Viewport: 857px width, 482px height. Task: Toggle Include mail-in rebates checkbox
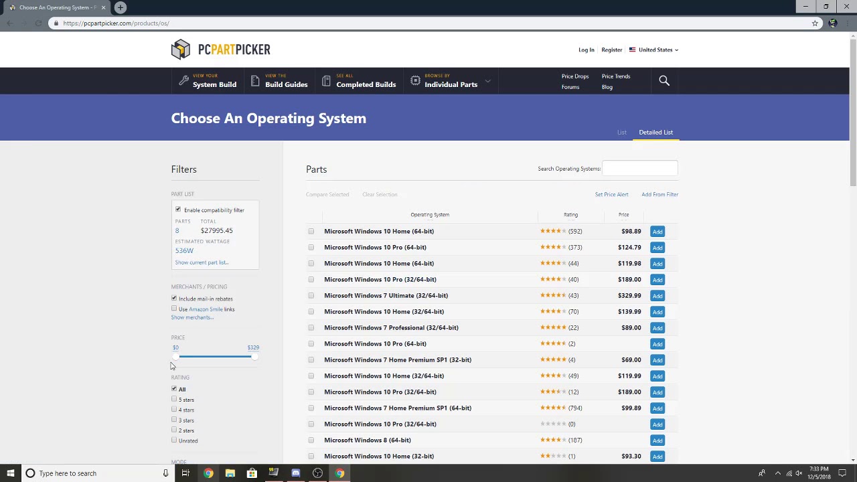[174, 299]
